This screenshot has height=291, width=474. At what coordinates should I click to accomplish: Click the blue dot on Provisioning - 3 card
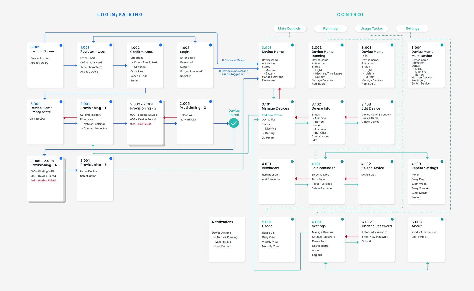[x=211, y=101]
